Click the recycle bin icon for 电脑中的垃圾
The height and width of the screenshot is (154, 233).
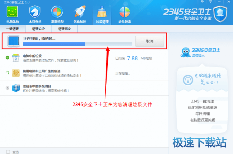click(16, 58)
